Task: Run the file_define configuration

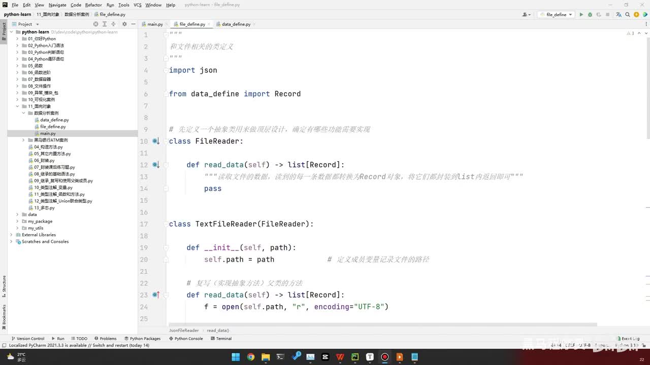Action: point(581,15)
